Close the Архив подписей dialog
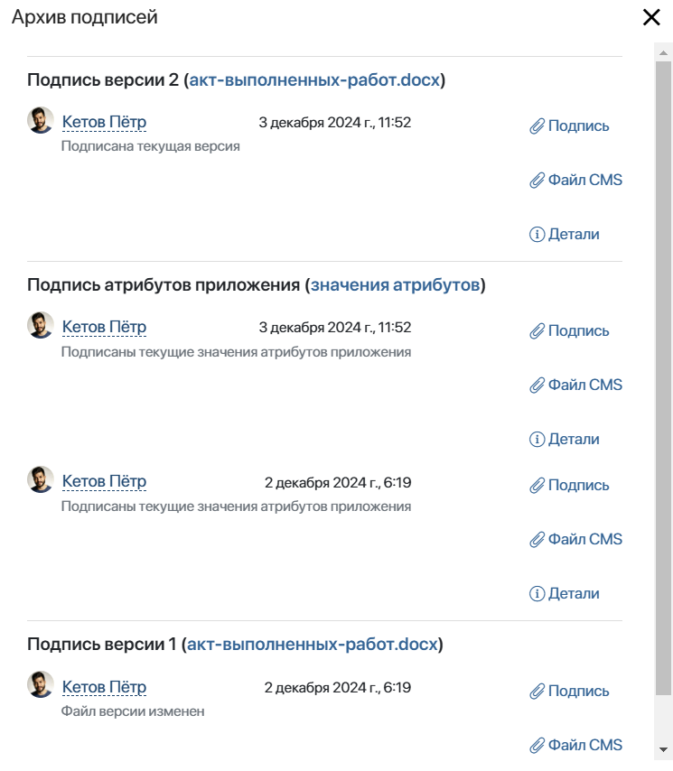 (x=651, y=17)
